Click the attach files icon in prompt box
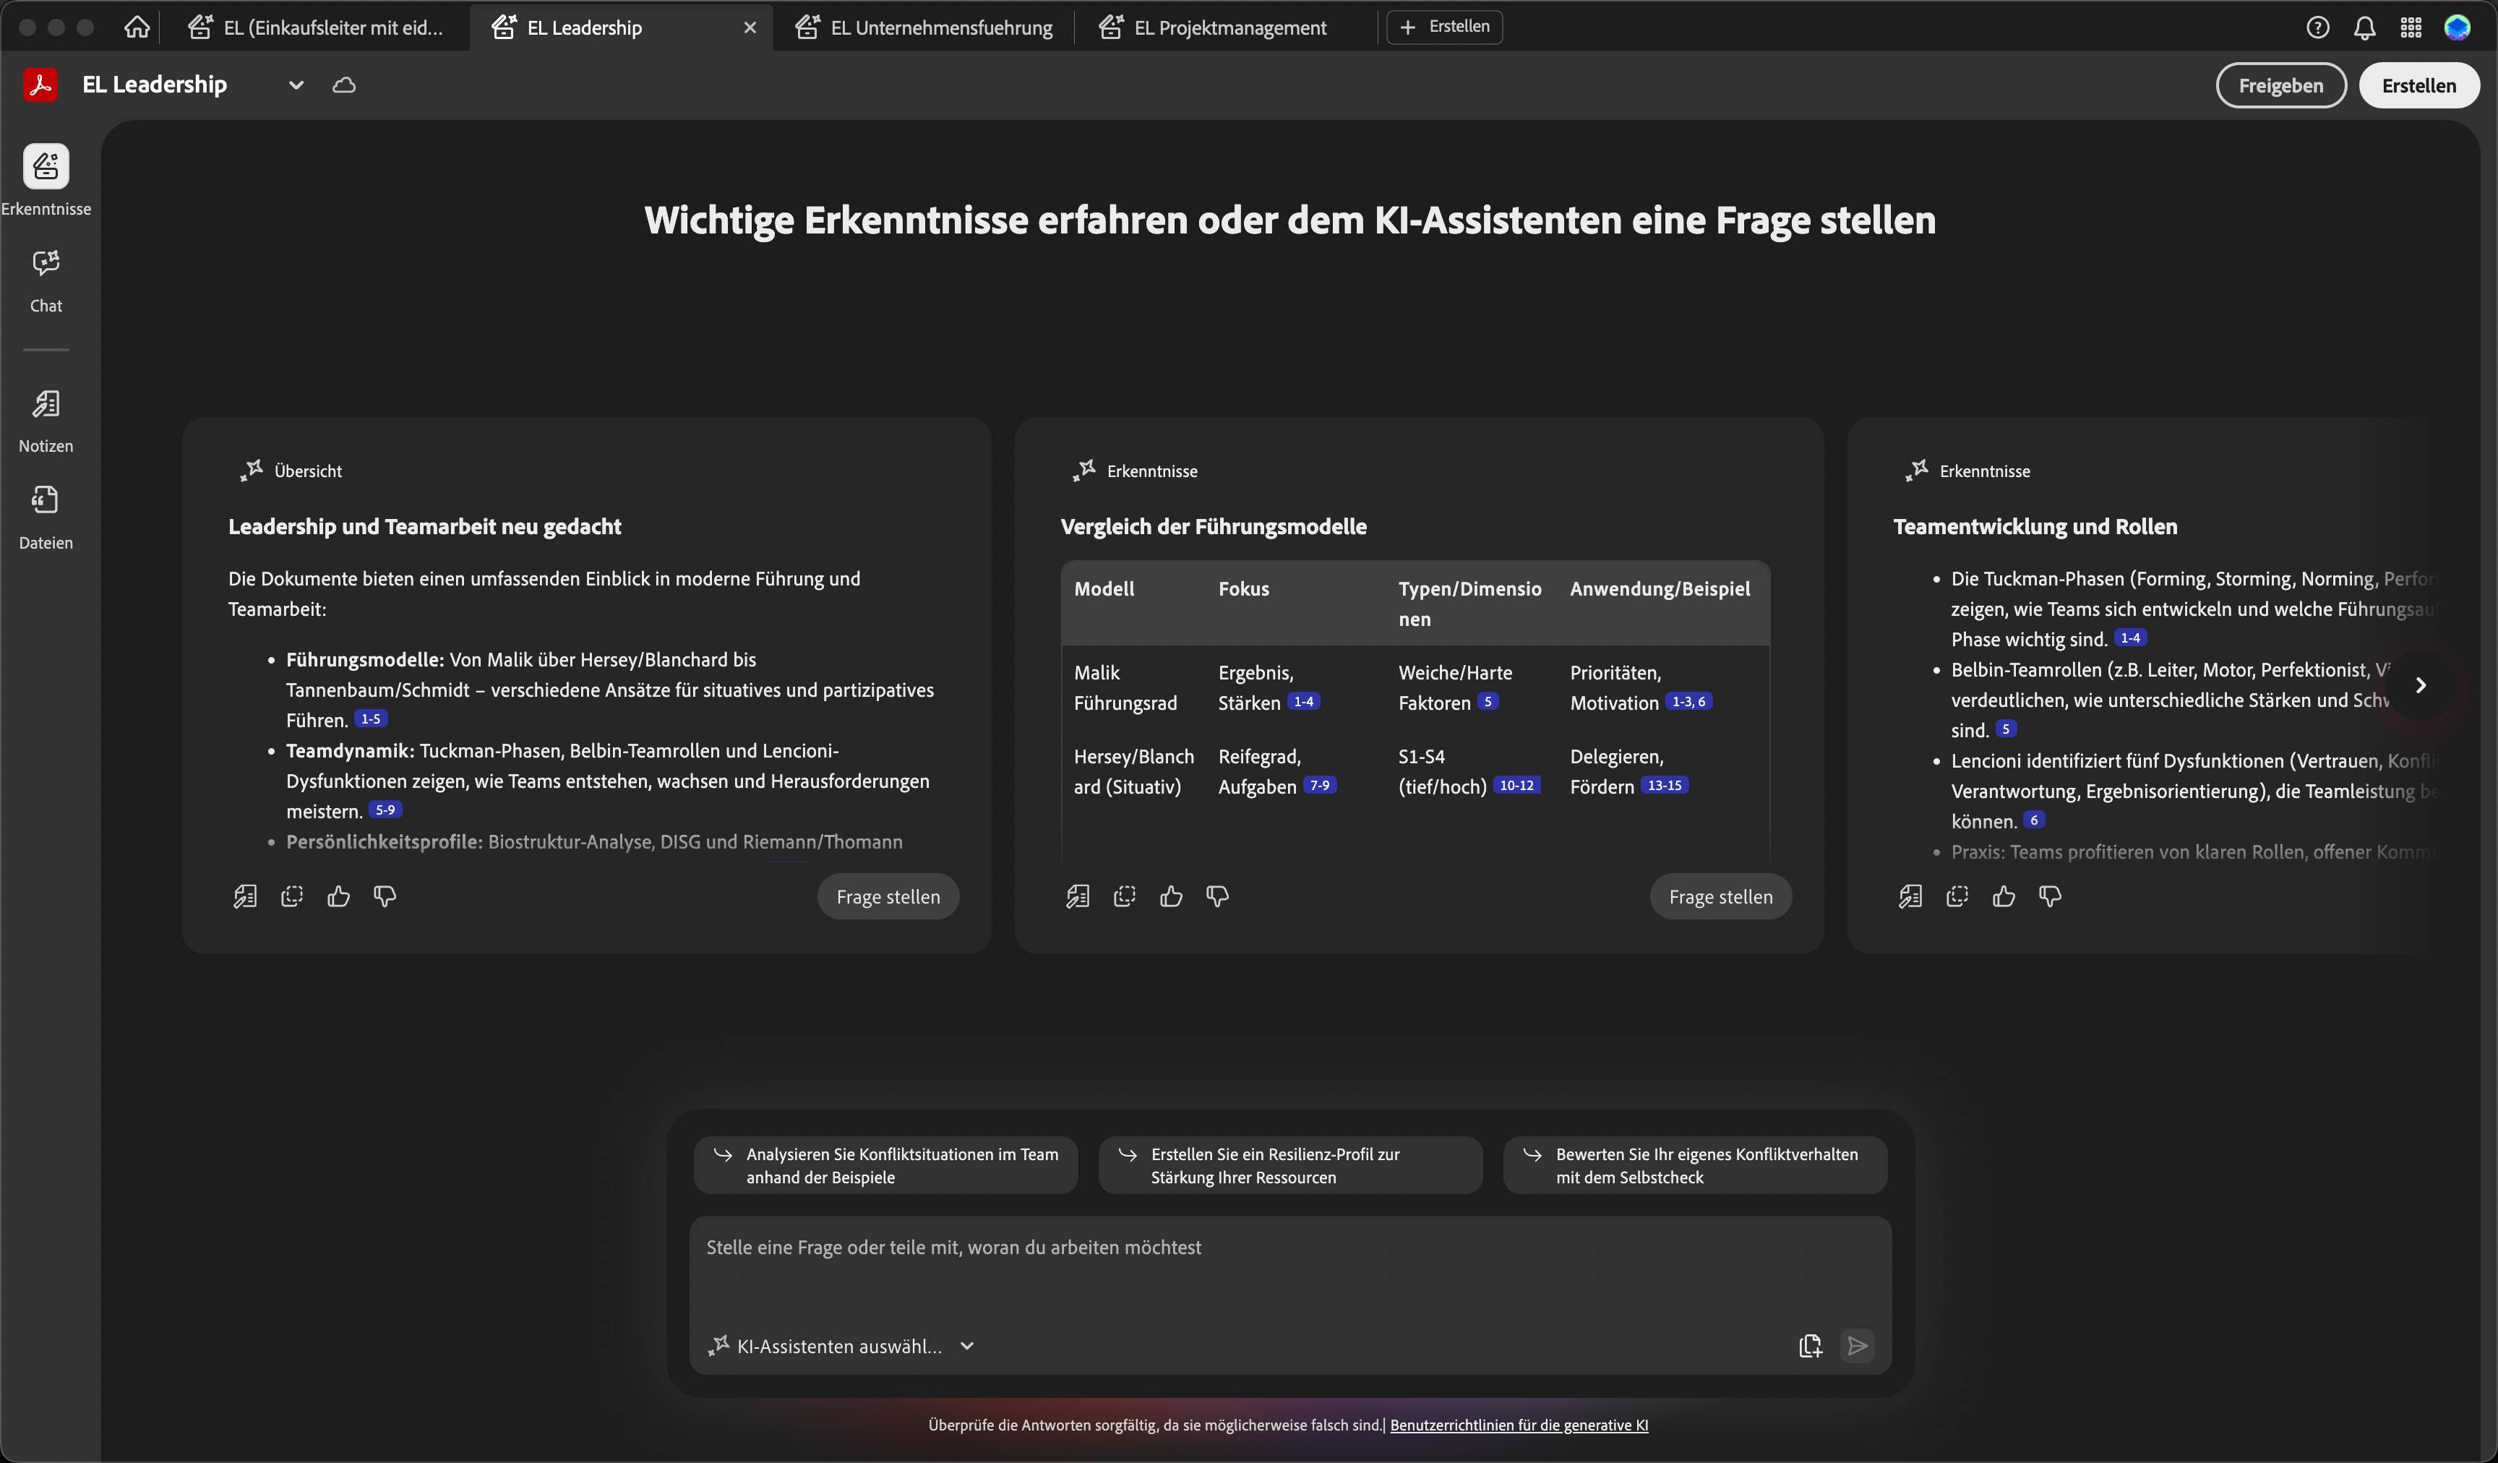The image size is (2498, 1463). 1810,1345
